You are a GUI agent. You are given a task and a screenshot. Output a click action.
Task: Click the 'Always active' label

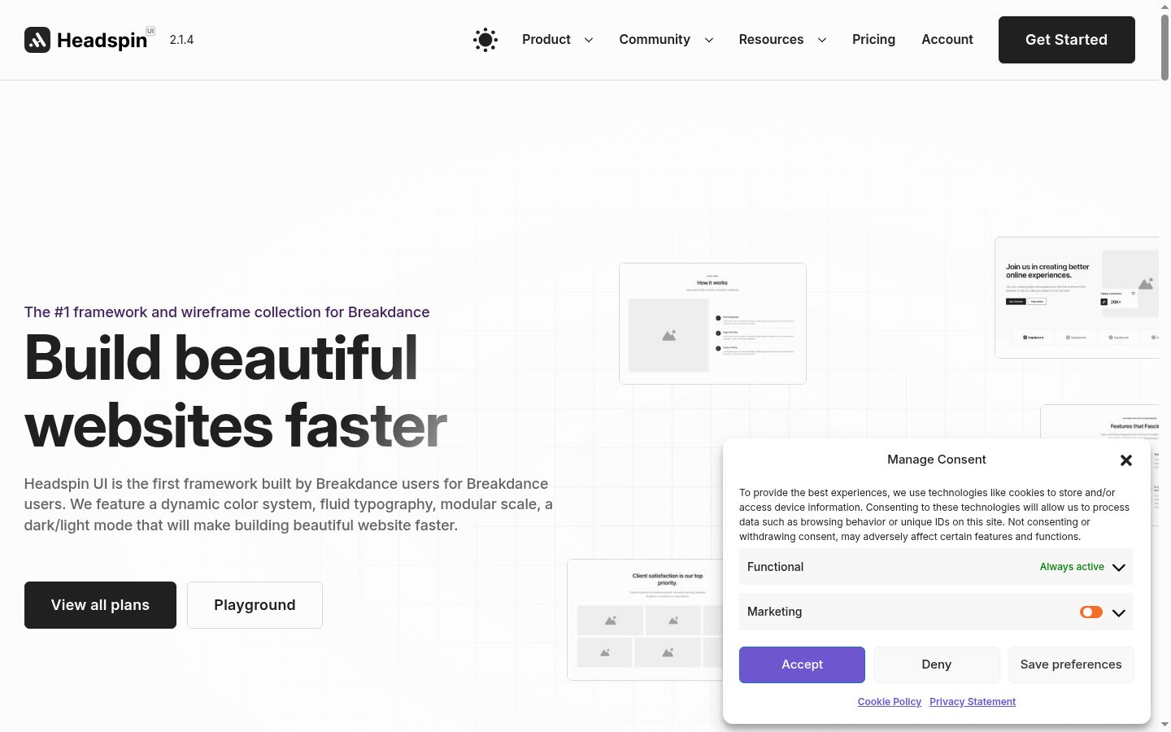pos(1072,567)
